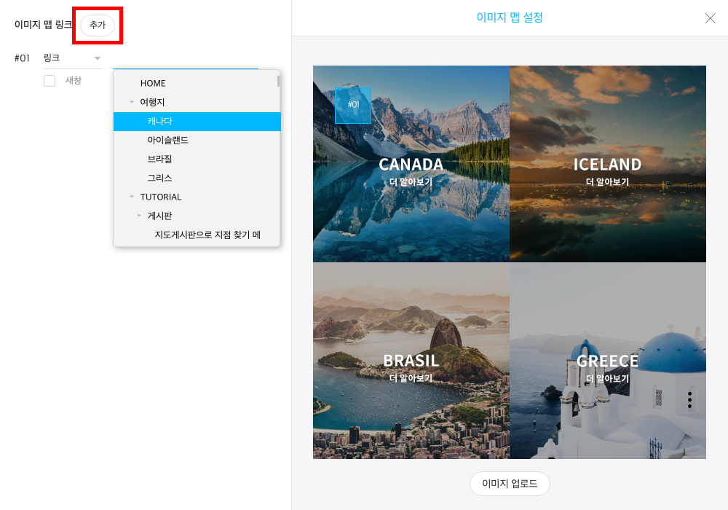
Task: Click the dropdown list scrollbar handle
Action: tap(278, 82)
